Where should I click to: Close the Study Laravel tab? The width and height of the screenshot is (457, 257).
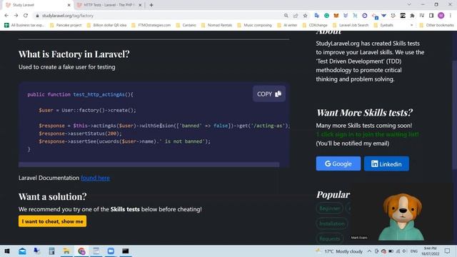69,5
